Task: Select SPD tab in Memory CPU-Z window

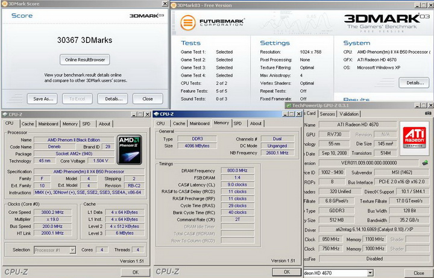Action: click(x=237, y=124)
